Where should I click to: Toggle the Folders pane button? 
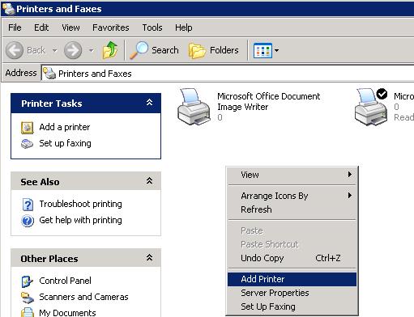point(214,50)
